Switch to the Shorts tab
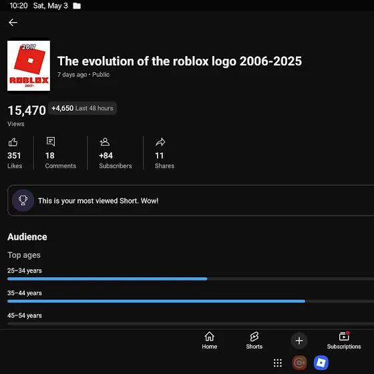This screenshot has height=374, width=374. pos(254,341)
